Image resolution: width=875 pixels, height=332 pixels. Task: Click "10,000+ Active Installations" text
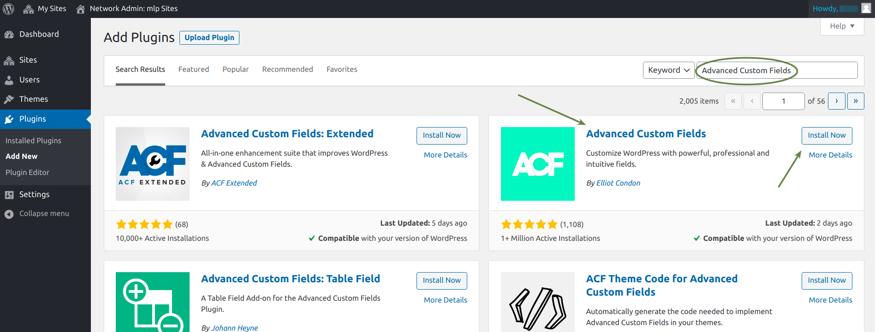(x=162, y=239)
